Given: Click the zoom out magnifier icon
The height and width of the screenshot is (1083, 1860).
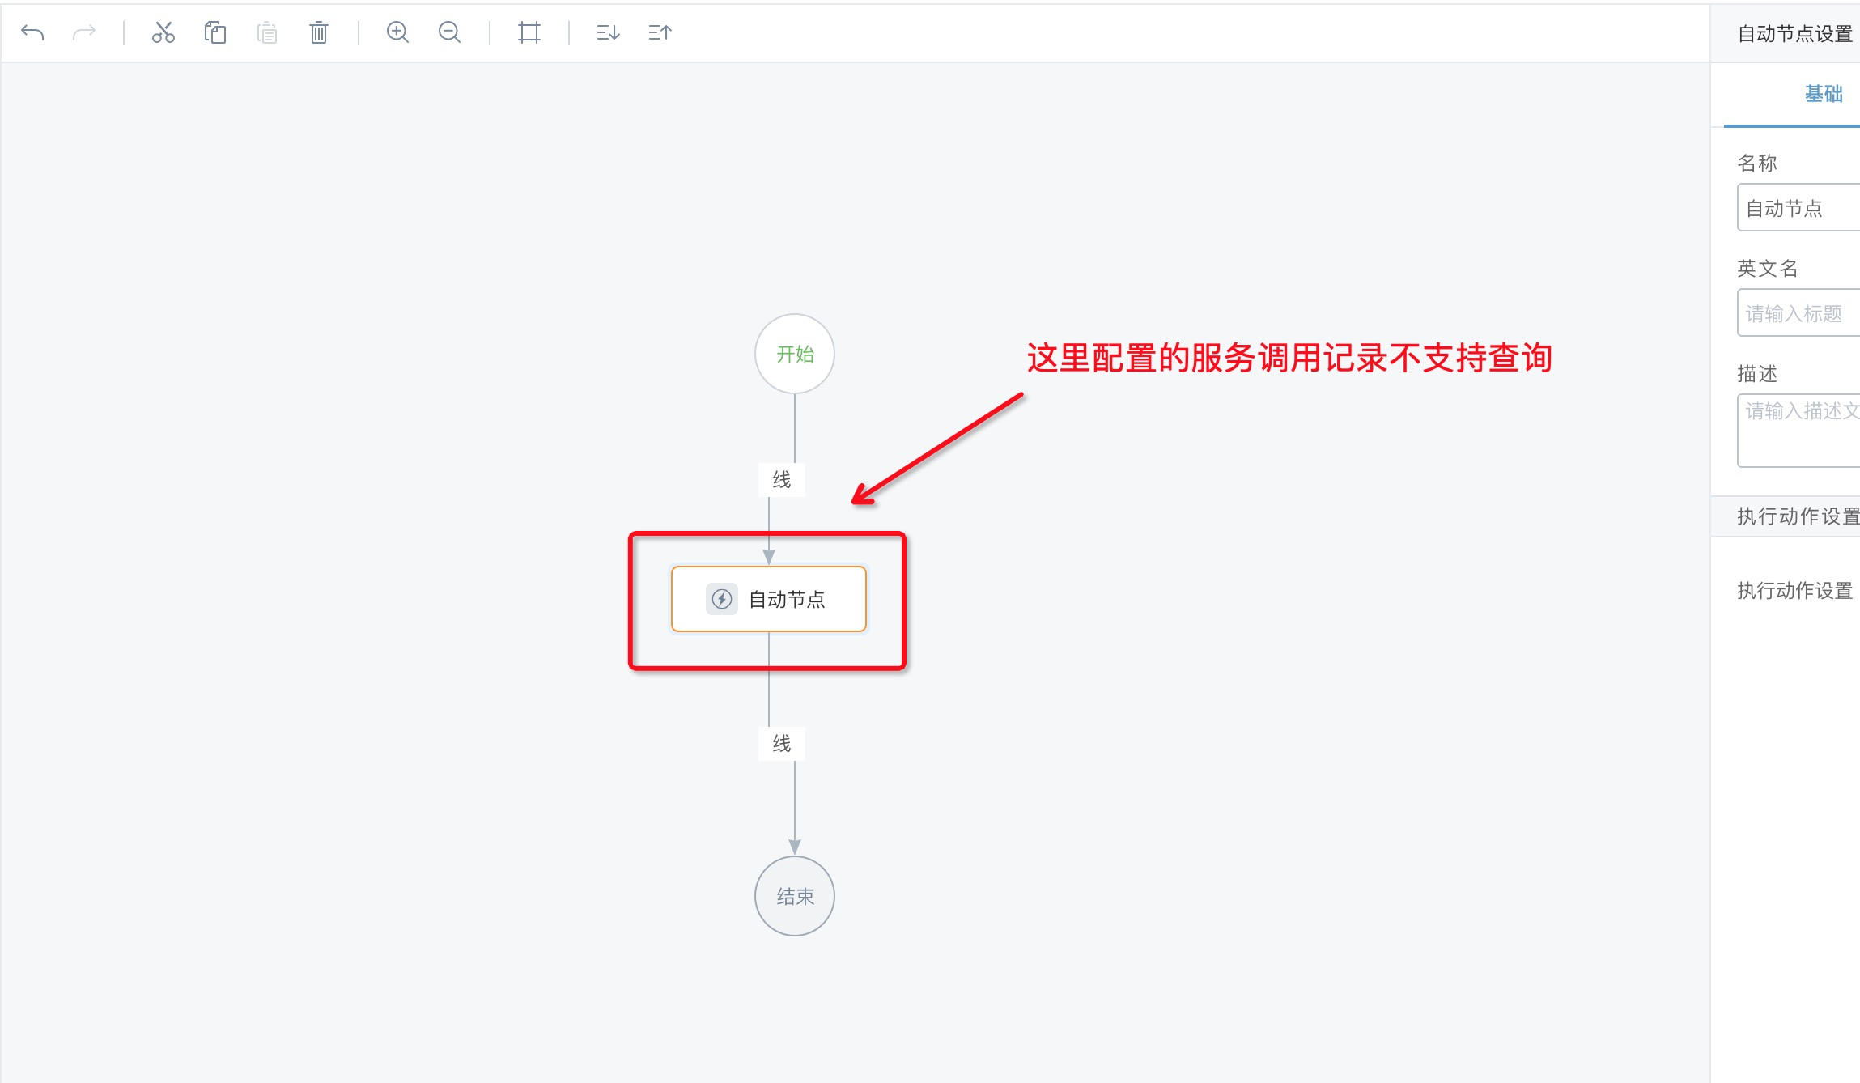Looking at the screenshot, I should 449,32.
